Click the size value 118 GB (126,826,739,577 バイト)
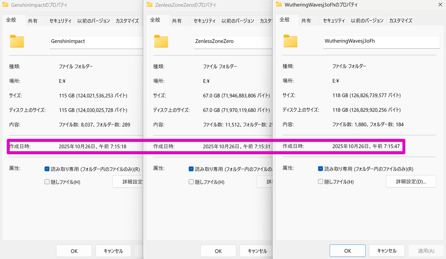The image size is (446, 259). [x=366, y=95]
